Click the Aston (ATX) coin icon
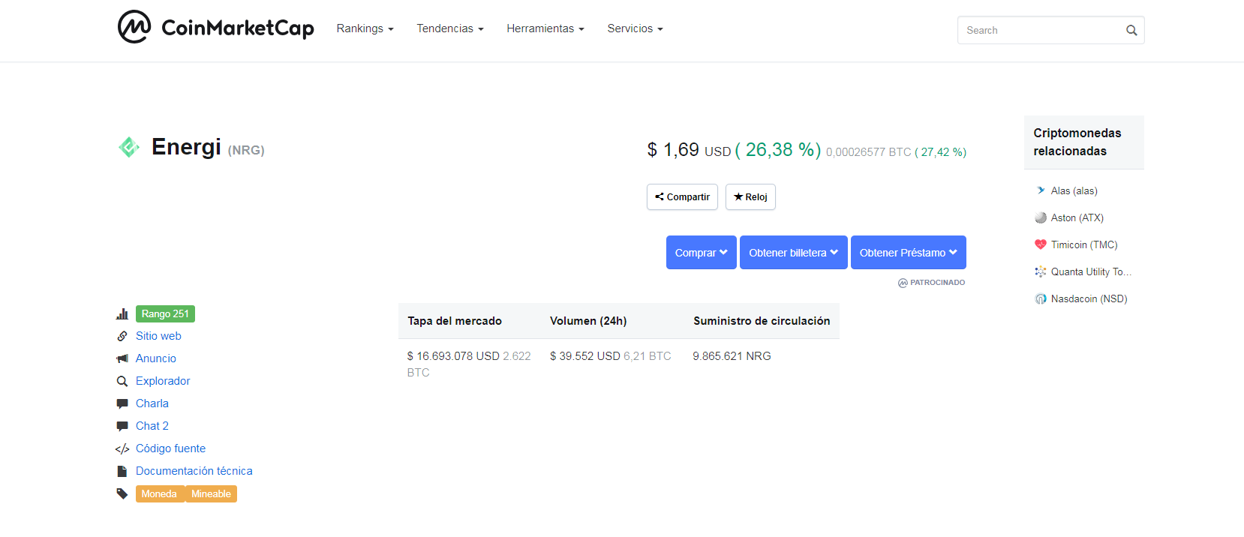1244x537 pixels. 1041,217
